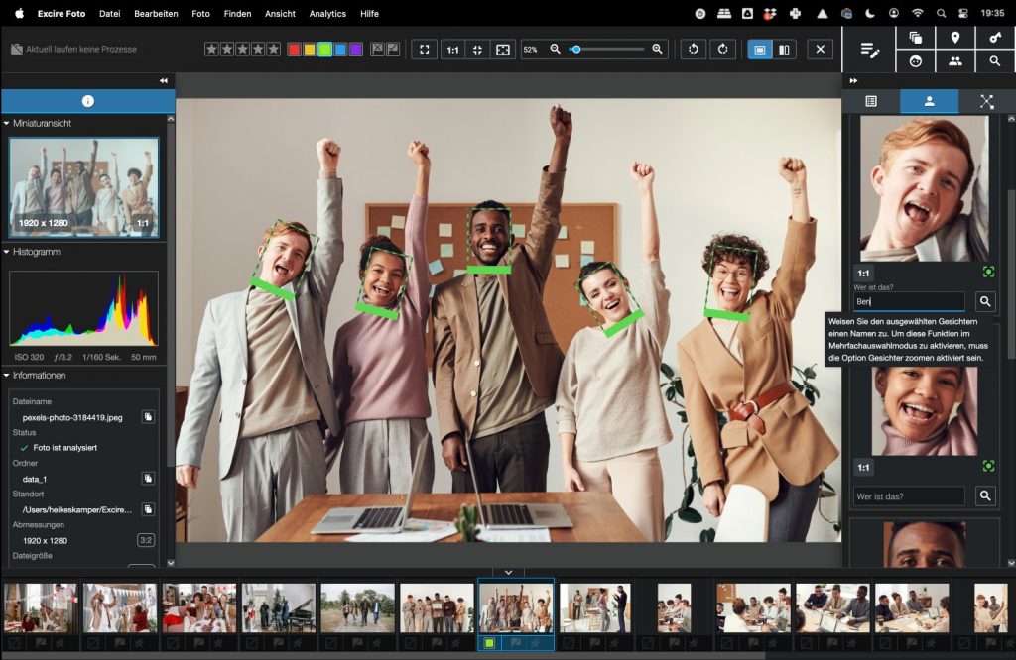Screen dimensions: 1016x660
Task: Click the face recognition icon
Action: [x=915, y=61]
